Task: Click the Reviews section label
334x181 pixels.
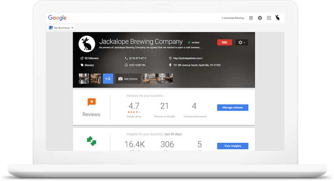Action: [91, 115]
